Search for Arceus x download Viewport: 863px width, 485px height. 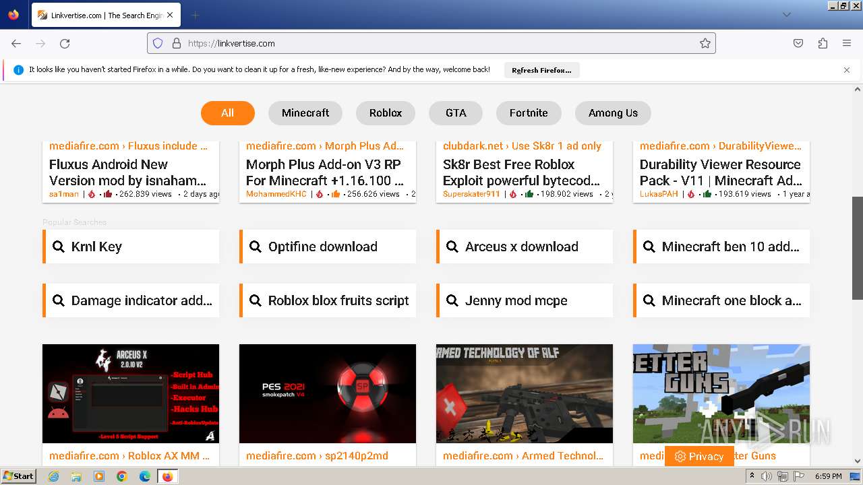click(525, 247)
